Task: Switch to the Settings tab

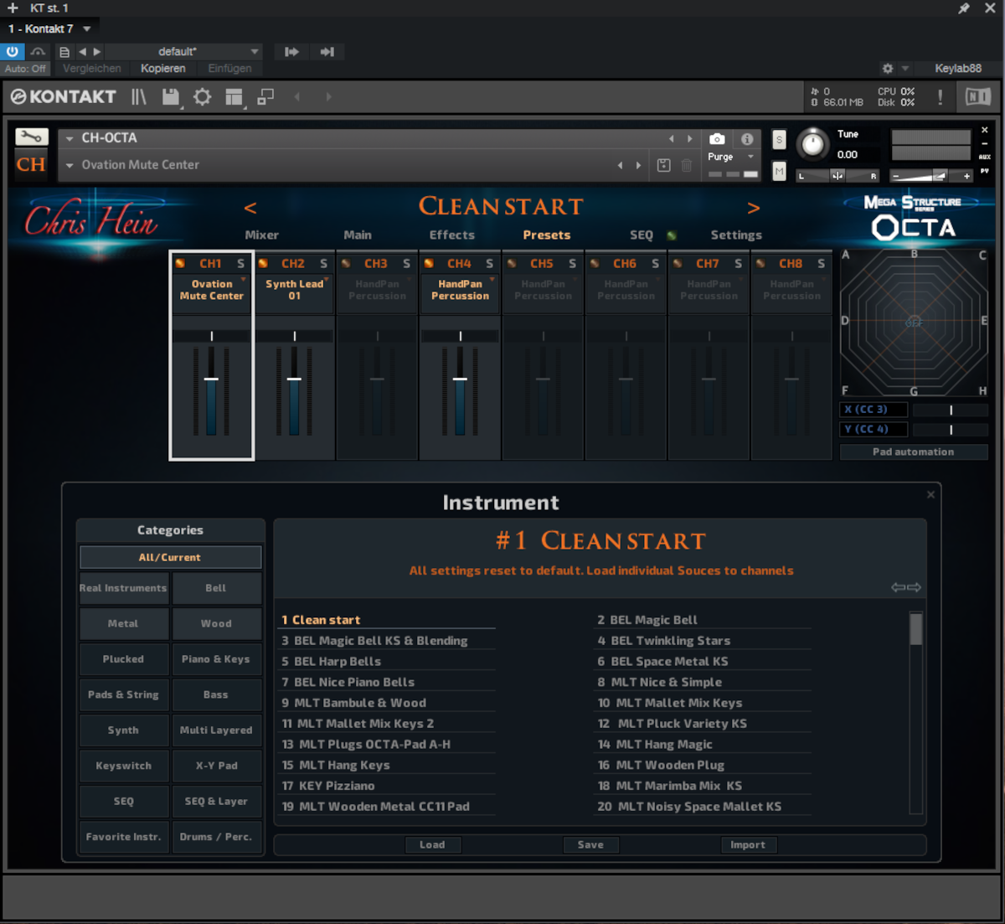Action: (x=736, y=235)
